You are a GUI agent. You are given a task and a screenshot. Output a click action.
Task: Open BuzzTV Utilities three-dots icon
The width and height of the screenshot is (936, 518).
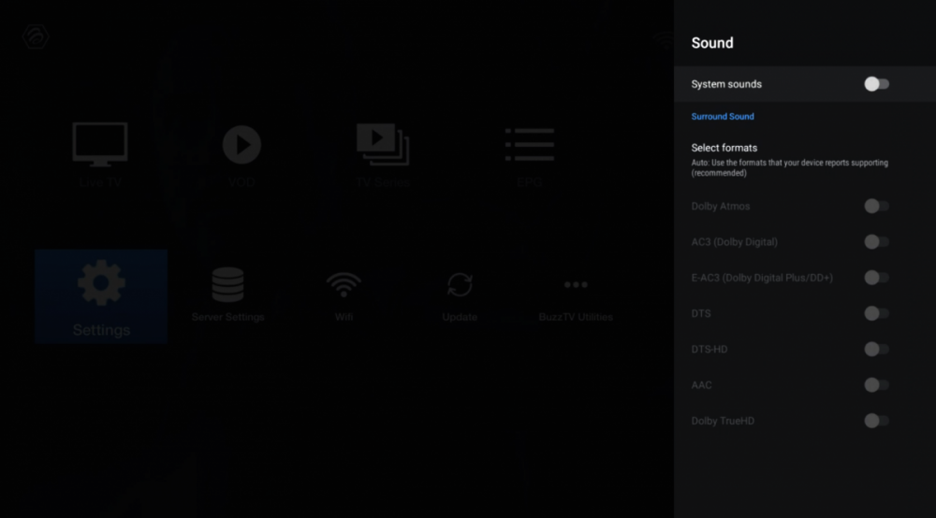[575, 286]
